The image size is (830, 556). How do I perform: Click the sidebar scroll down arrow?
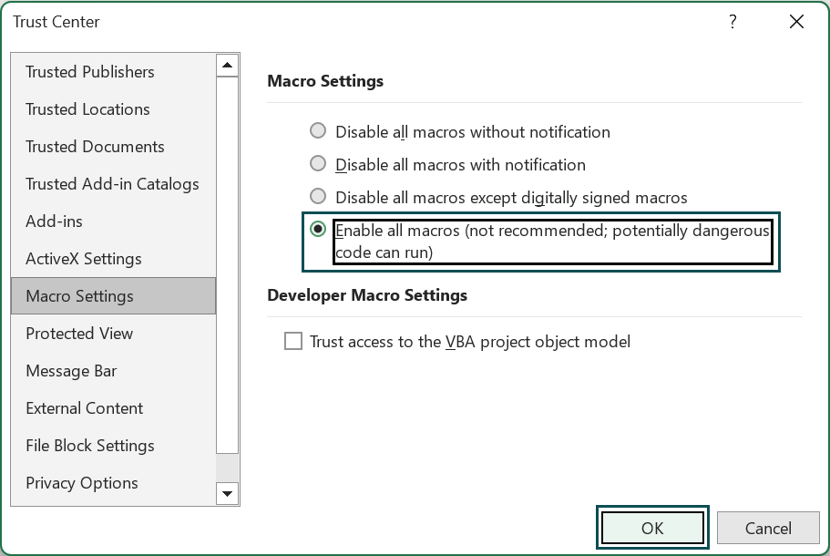(x=228, y=493)
